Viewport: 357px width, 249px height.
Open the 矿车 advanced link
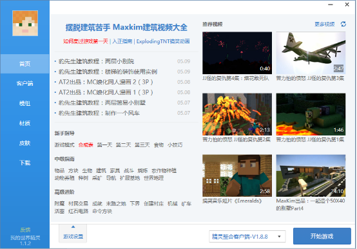pos(186,204)
